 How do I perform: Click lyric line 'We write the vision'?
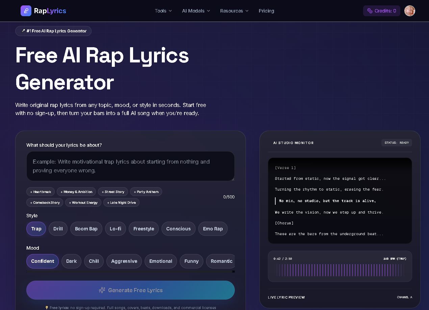pyautogui.click(x=329, y=212)
